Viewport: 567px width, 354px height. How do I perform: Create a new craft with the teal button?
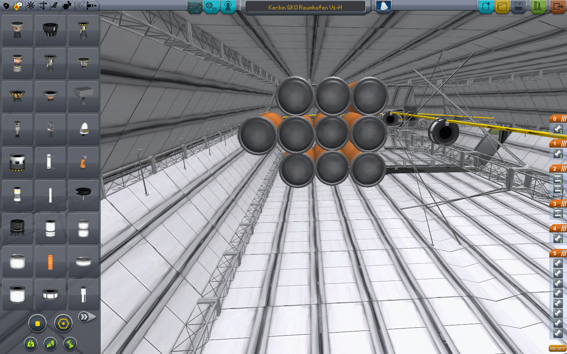(486, 7)
